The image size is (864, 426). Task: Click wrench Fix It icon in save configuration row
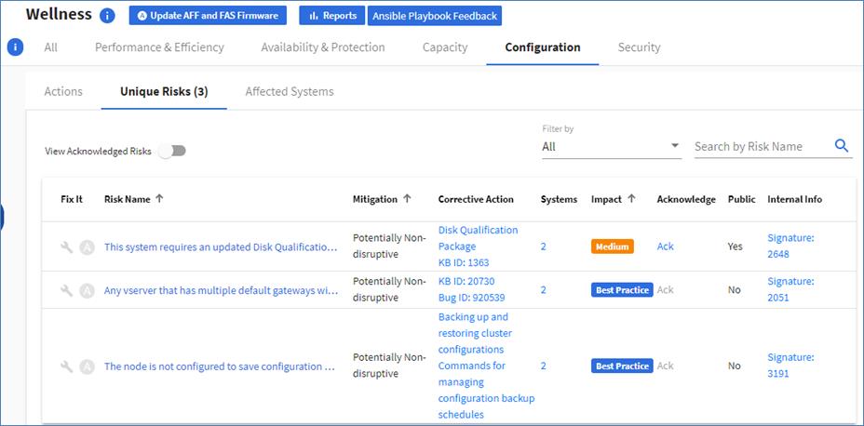[x=67, y=366]
